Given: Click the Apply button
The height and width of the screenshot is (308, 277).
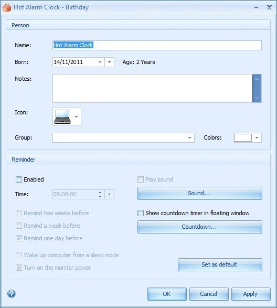Looking at the screenshot, I should point(251,294).
